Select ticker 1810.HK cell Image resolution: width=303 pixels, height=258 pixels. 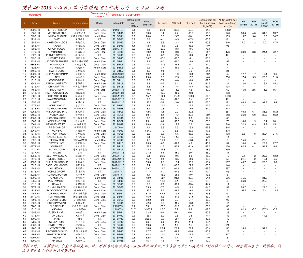tap(35, 209)
